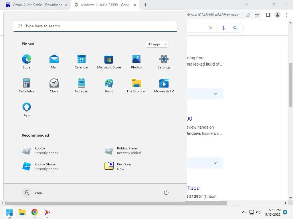The image size is (293, 219).
Task: Launch the Clock app
Action: 54,86
